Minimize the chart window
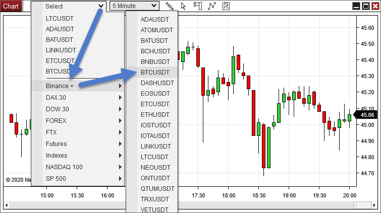The height and width of the screenshot is (213, 381). 356,6
